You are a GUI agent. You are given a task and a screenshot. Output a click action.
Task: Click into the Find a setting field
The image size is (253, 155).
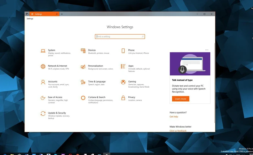(120, 36)
